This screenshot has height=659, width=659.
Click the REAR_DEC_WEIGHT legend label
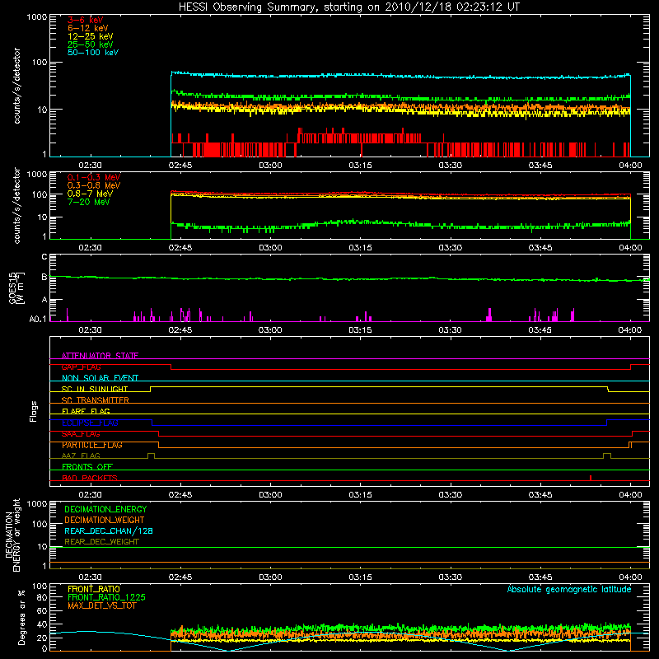coord(101,542)
